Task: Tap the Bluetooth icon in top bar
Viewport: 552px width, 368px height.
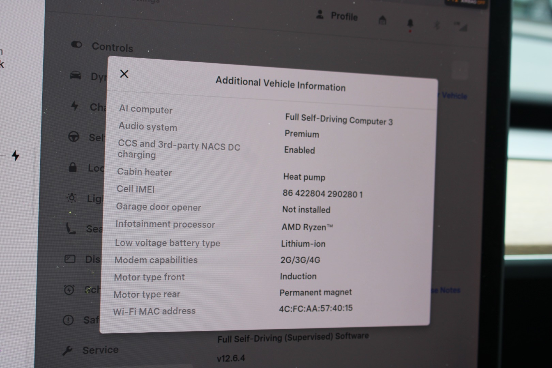Action: (437, 25)
